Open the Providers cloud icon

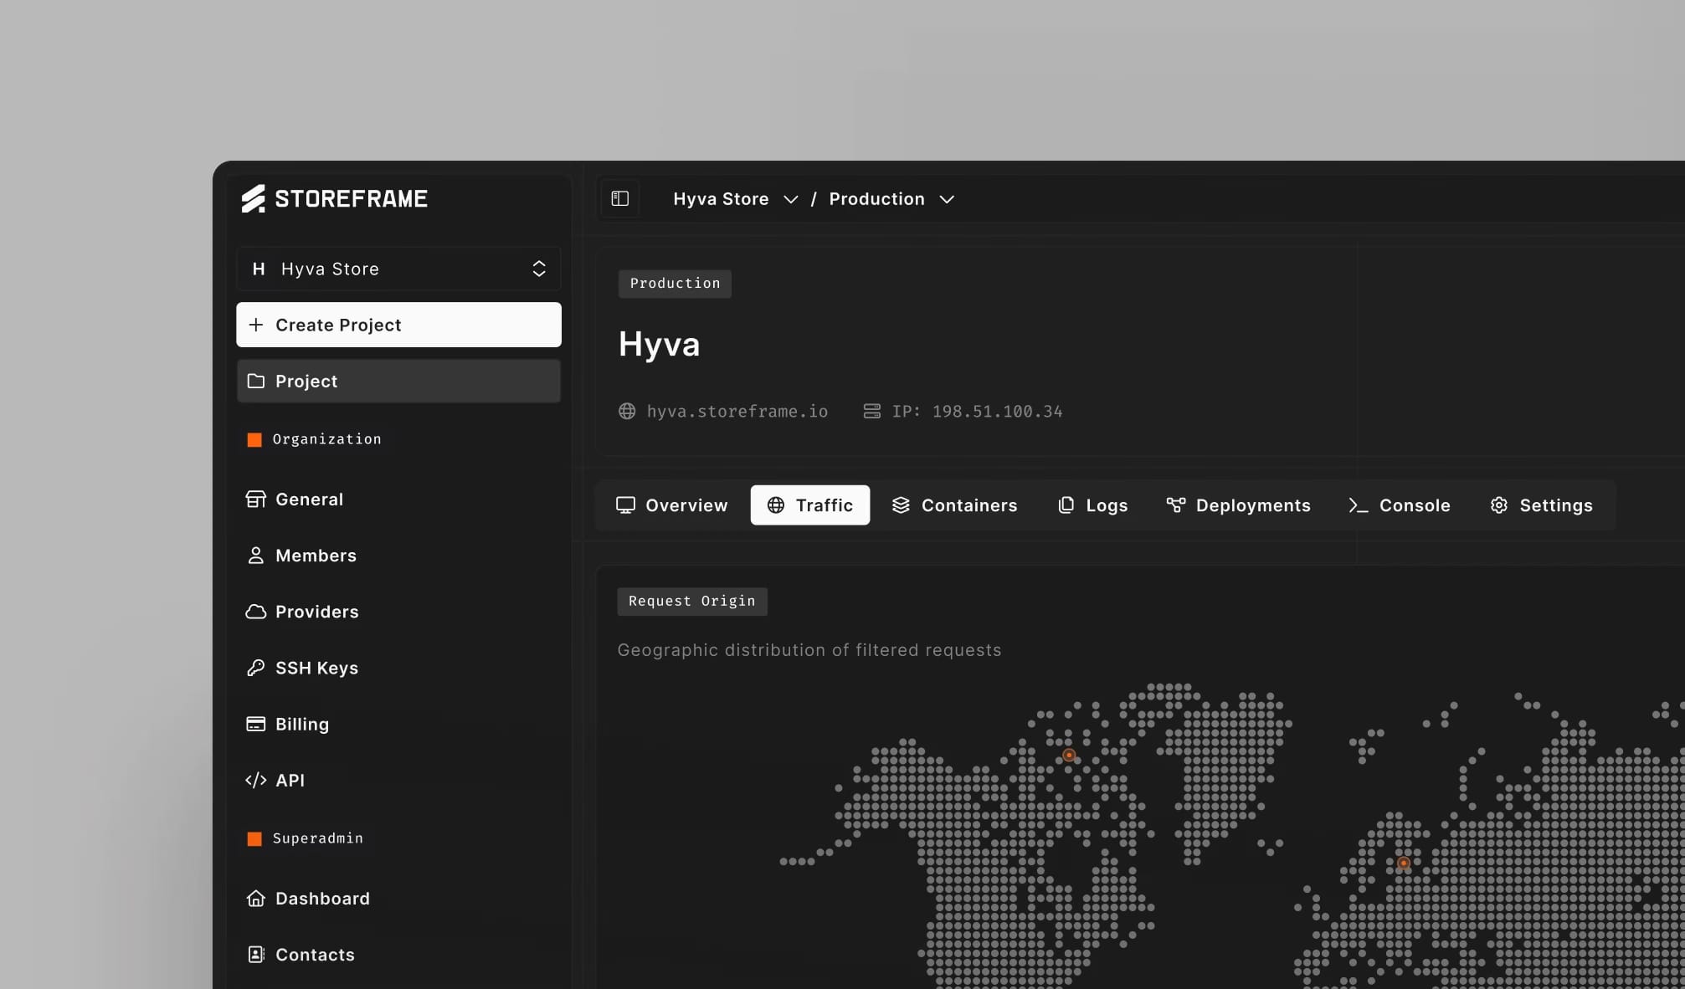(255, 612)
